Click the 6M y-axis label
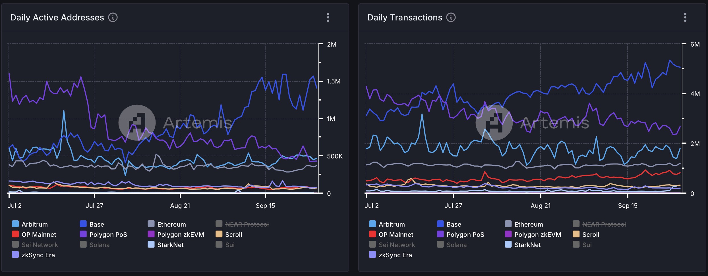This screenshot has width=708, height=276. pyautogui.click(x=695, y=44)
